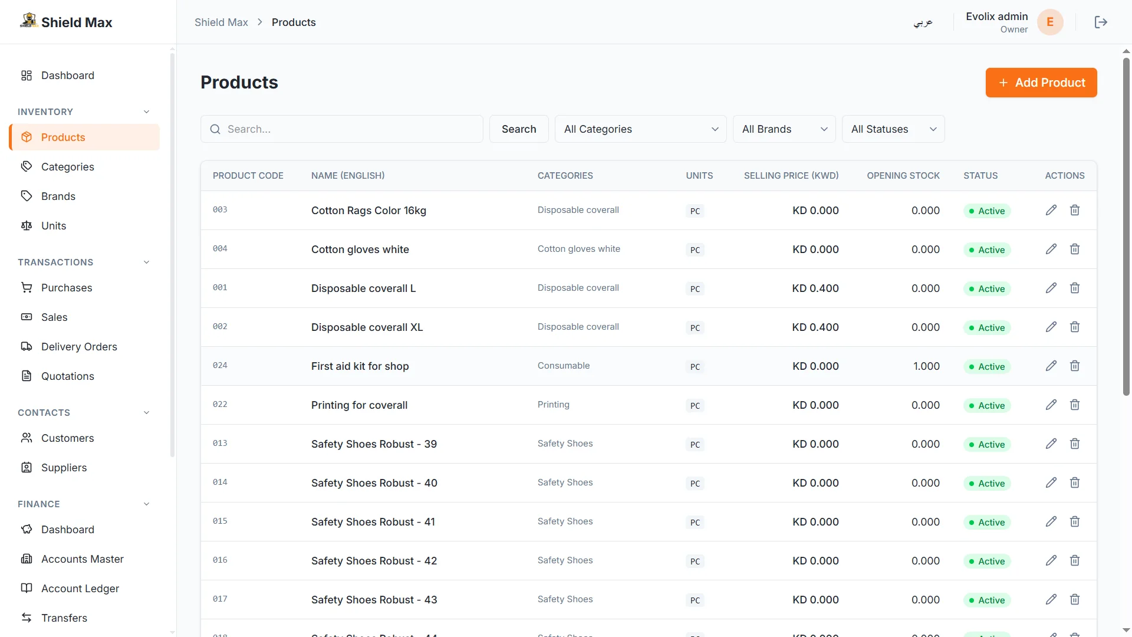The image size is (1132, 637).
Task: Open Categories in the sidebar
Action: [84, 166]
